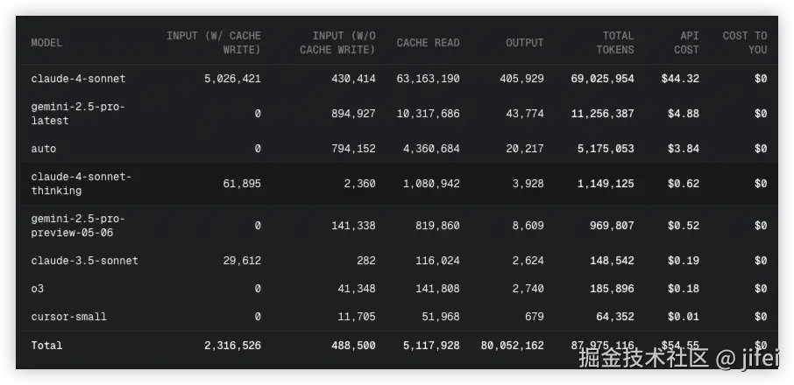Select the o3 model row label
794x385 pixels.
pos(38,289)
